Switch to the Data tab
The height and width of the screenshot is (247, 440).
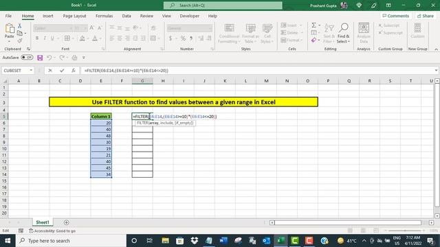click(x=126, y=16)
